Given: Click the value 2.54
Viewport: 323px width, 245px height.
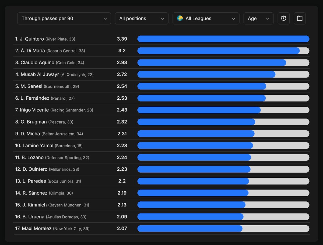Looking at the screenshot, I should [x=122, y=86].
